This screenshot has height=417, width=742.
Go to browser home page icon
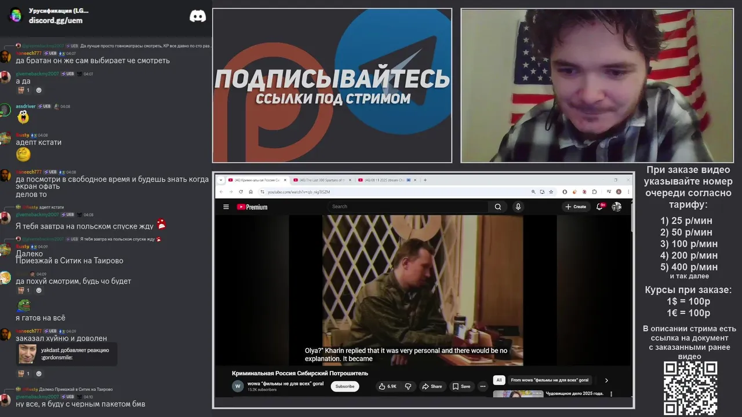point(250,192)
